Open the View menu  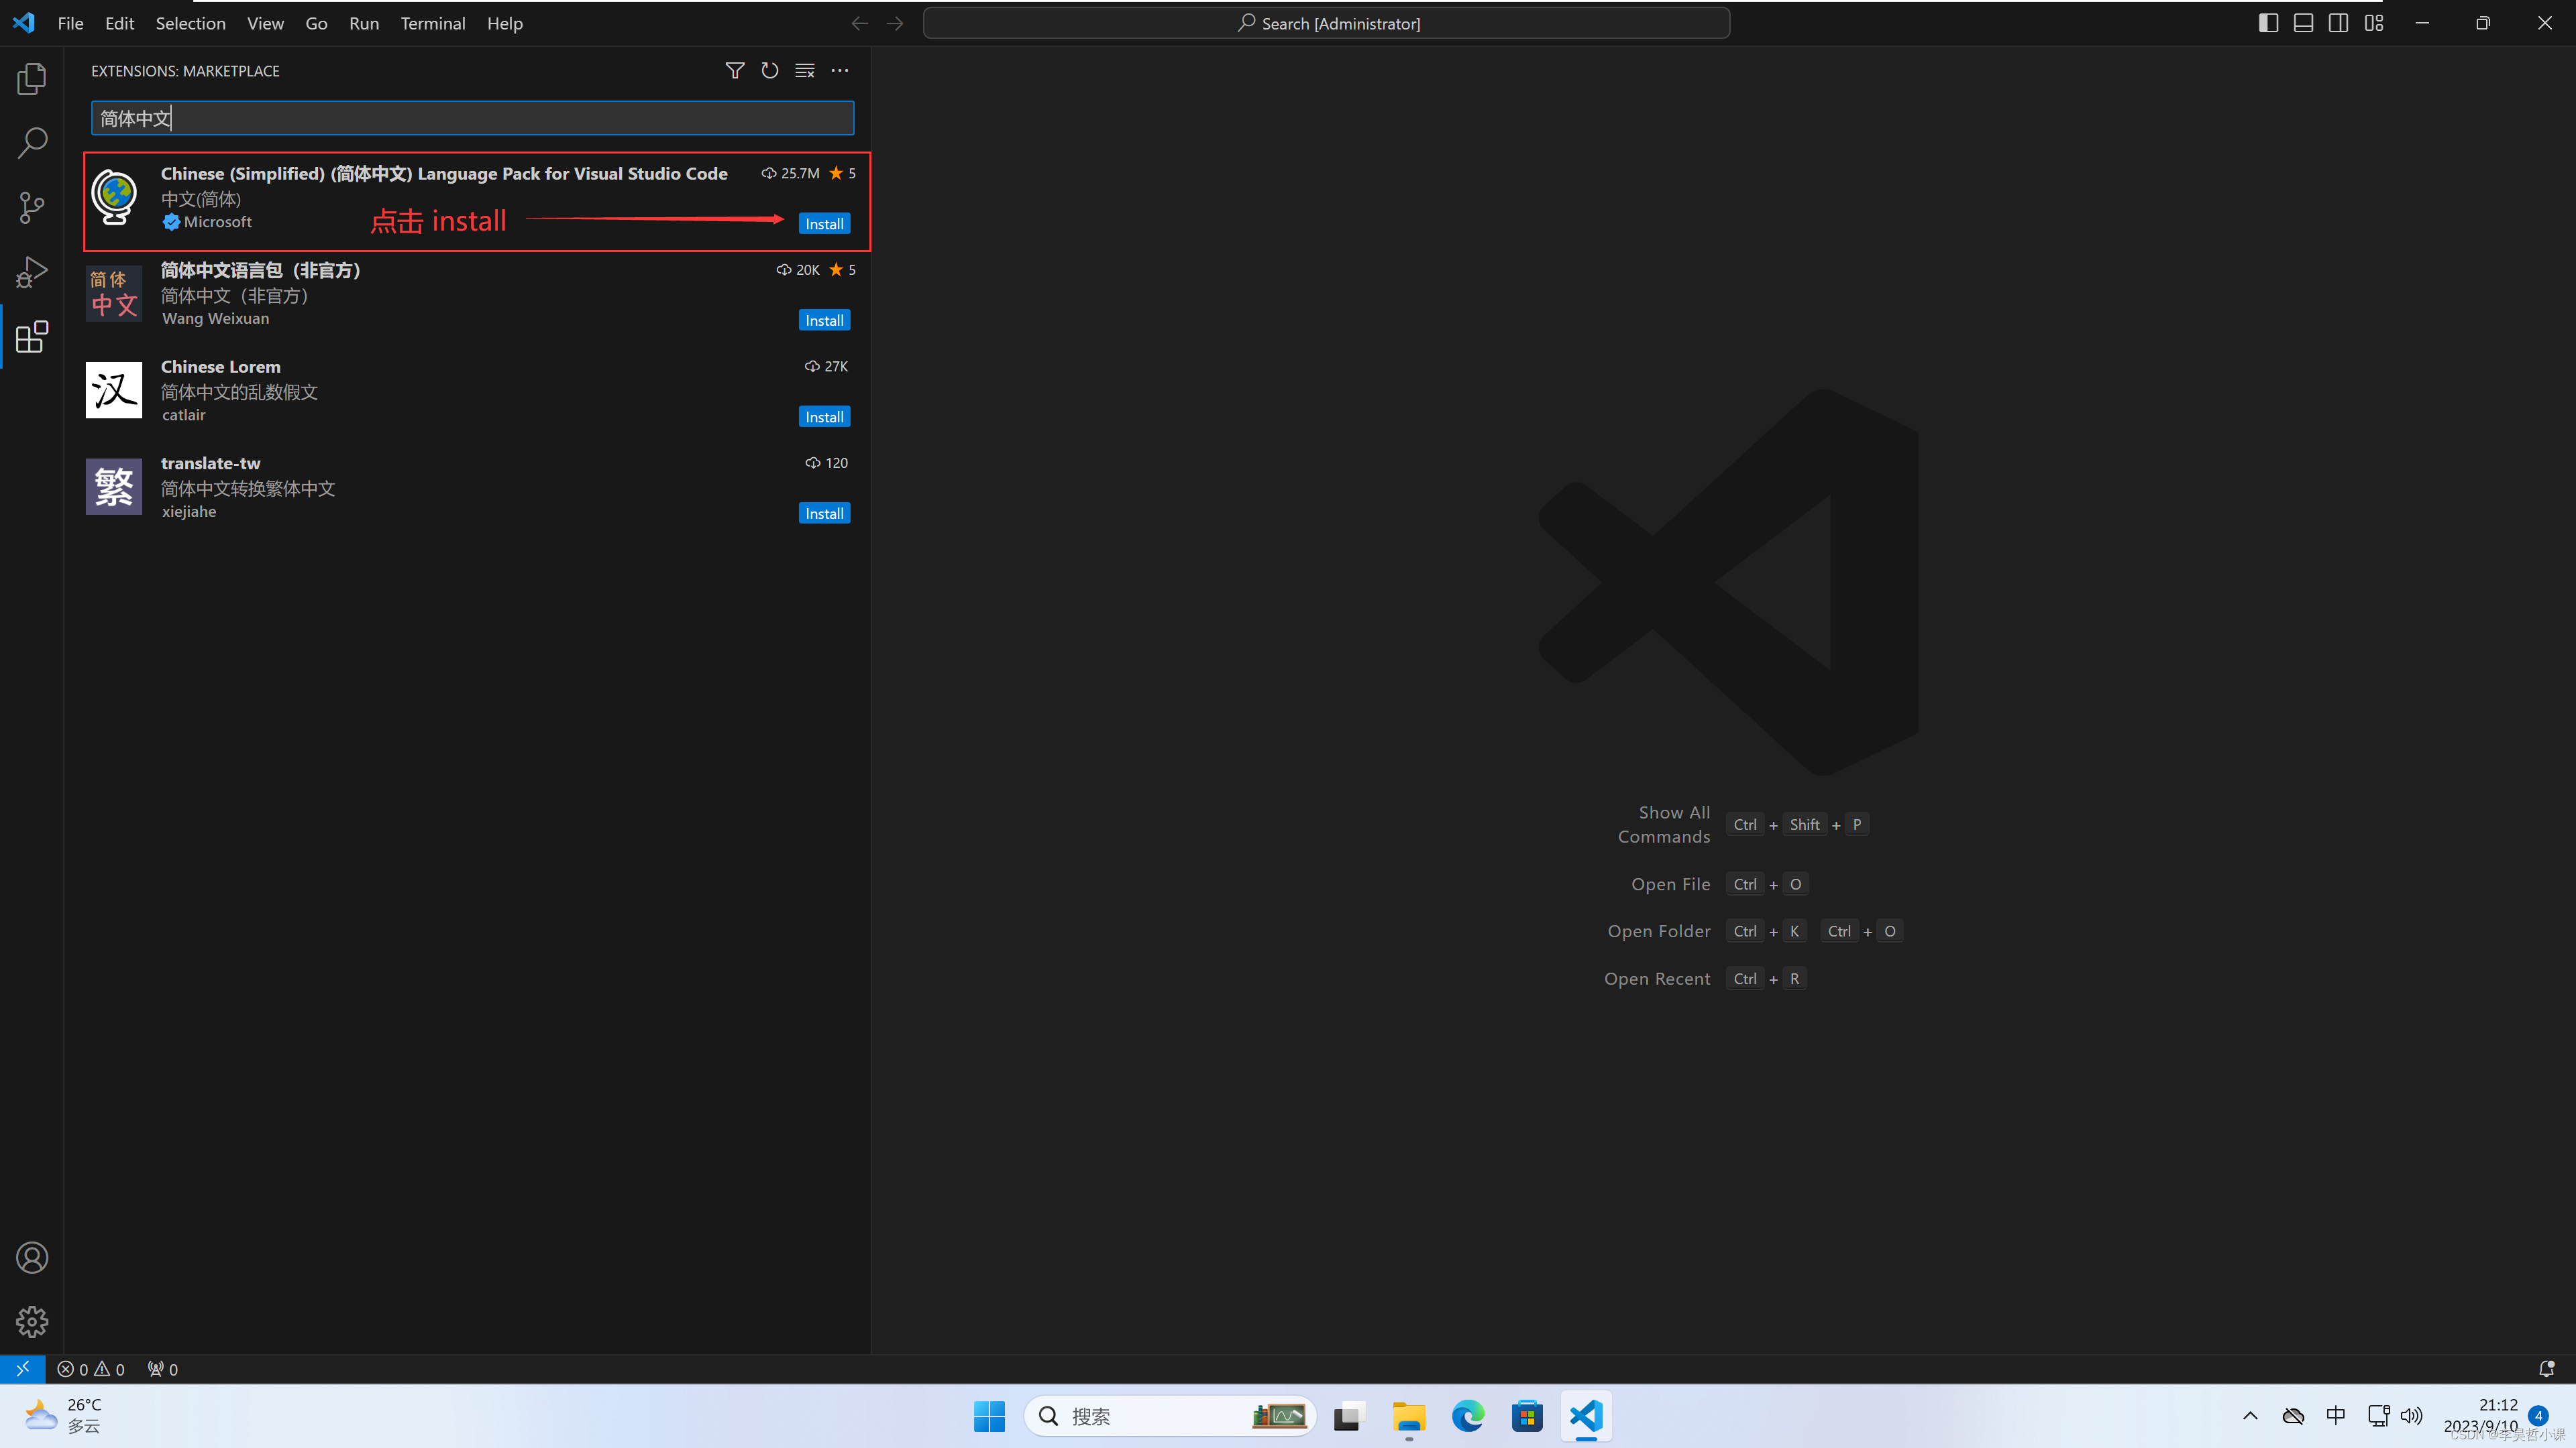pyautogui.click(x=266, y=23)
